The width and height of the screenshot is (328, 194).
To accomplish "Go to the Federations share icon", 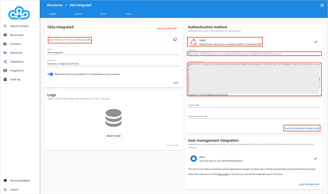I will coord(5,62).
